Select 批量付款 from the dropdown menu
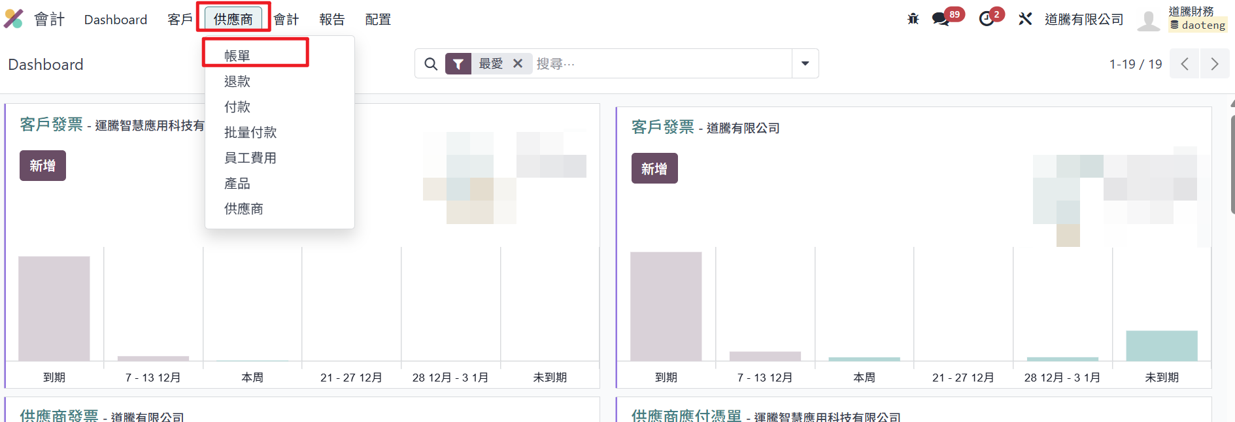This screenshot has height=422, width=1235. click(x=250, y=133)
